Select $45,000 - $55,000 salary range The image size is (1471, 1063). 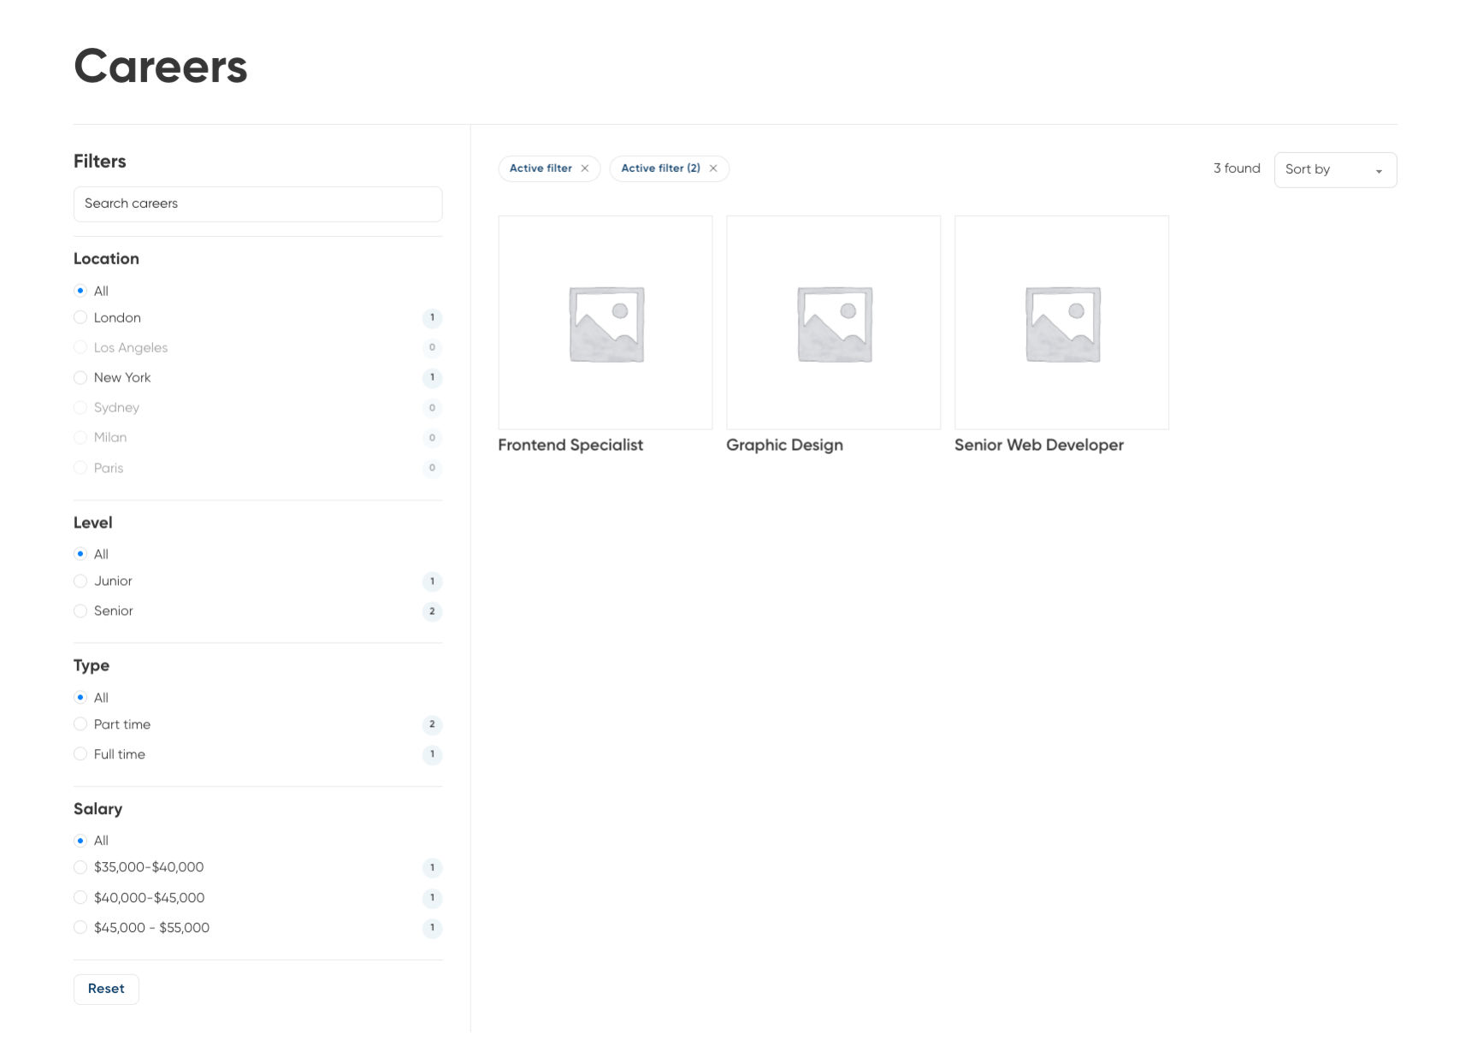pos(80,928)
